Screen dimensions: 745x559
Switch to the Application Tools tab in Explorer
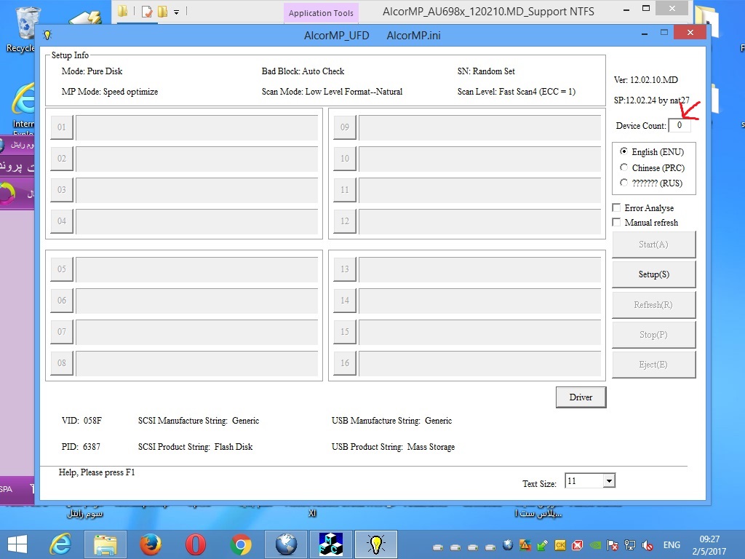321,13
